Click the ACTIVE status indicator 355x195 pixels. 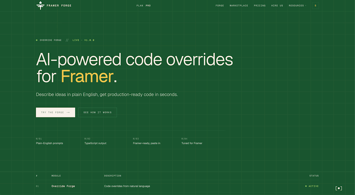pyautogui.click(x=312, y=186)
